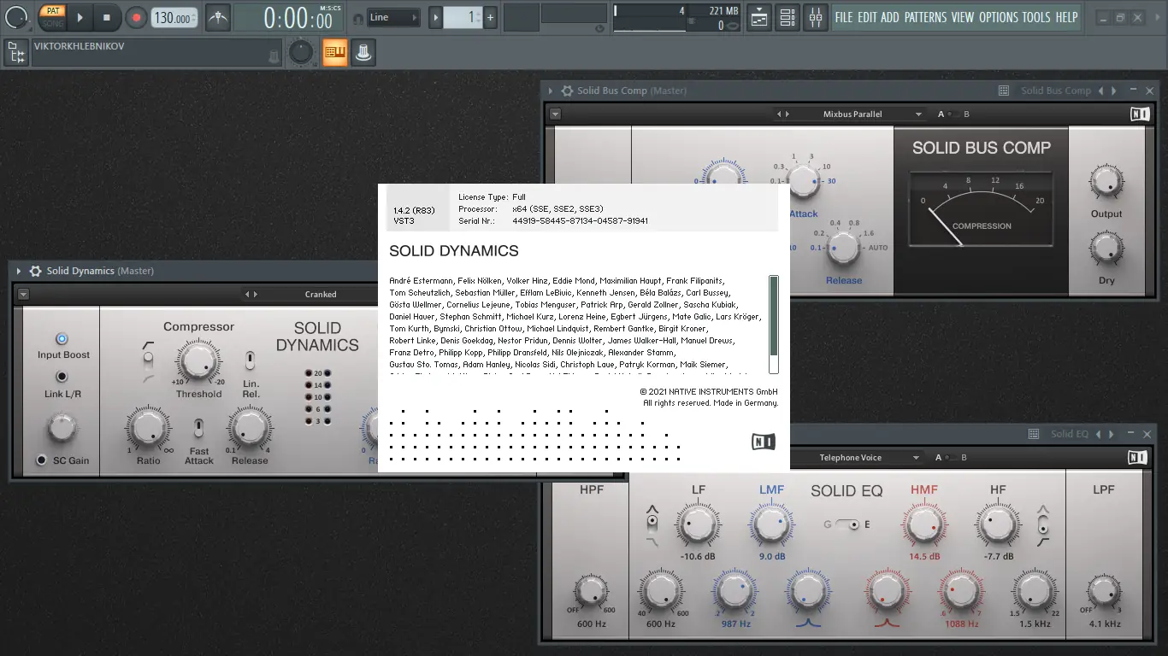Click the compressor Ratio knob
This screenshot has width=1168, height=656.
(148, 427)
